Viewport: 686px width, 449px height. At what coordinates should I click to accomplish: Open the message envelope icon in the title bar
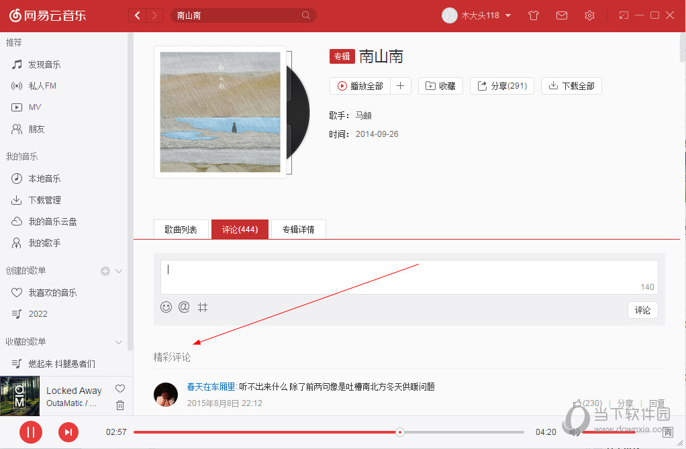pyautogui.click(x=562, y=15)
